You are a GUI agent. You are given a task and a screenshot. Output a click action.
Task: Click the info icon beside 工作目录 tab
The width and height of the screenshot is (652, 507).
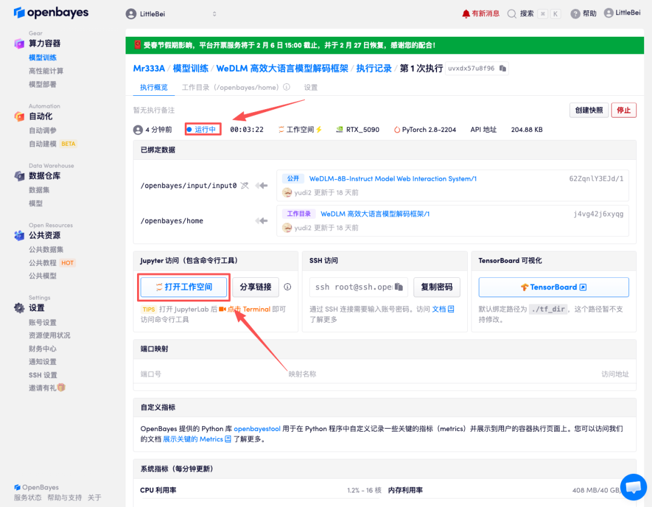287,87
